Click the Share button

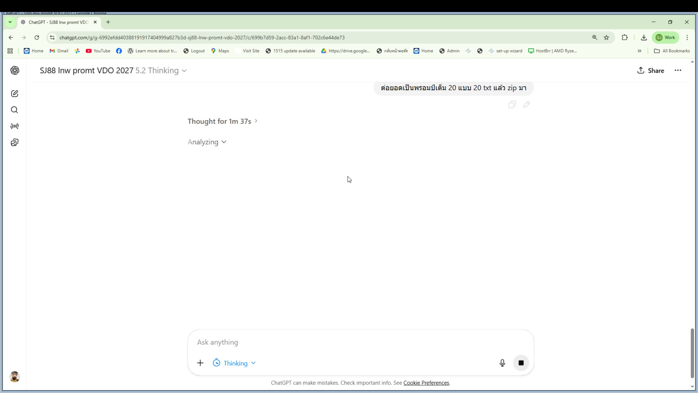pyautogui.click(x=651, y=71)
